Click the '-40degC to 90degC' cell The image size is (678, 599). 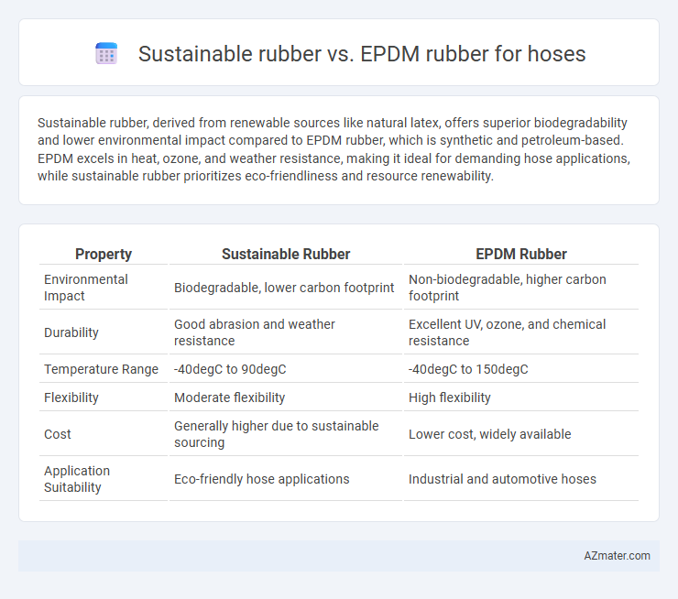tap(286, 369)
